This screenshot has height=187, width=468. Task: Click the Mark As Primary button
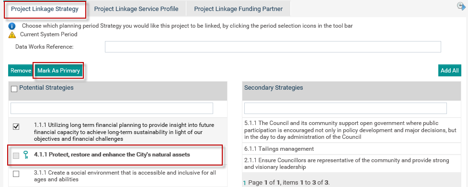pos(58,71)
